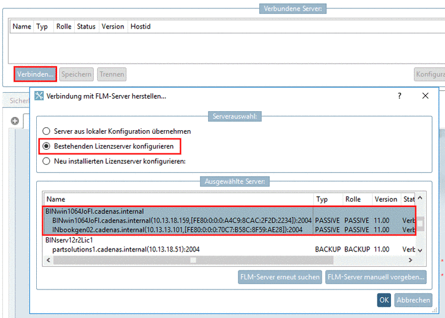
Task: Select BINserv12r2Lic1 group row
Action: pos(229,240)
